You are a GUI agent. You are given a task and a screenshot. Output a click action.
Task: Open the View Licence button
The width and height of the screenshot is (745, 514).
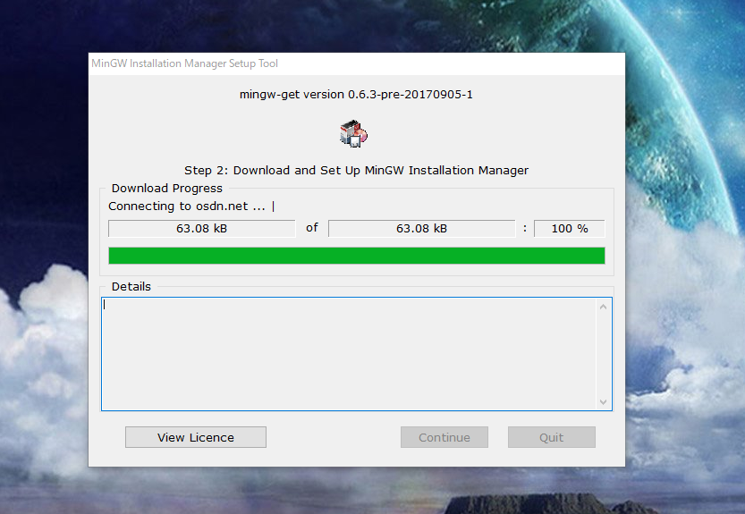click(196, 437)
